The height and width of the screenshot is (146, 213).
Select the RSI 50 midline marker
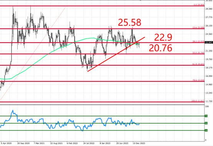pyautogui.click(x=206, y=123)
